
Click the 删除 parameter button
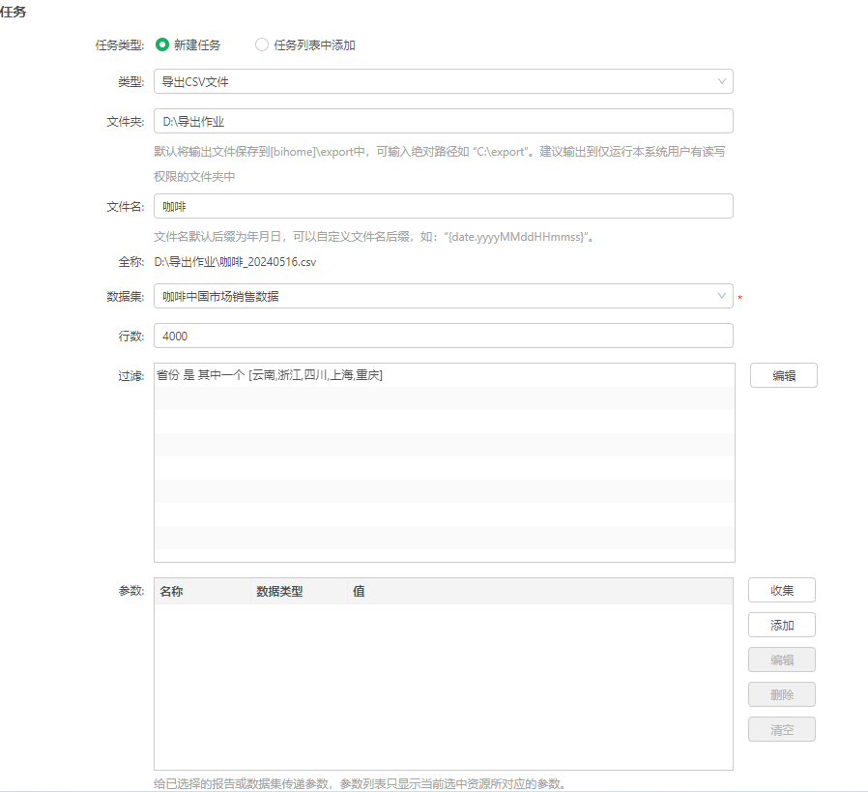782,695
